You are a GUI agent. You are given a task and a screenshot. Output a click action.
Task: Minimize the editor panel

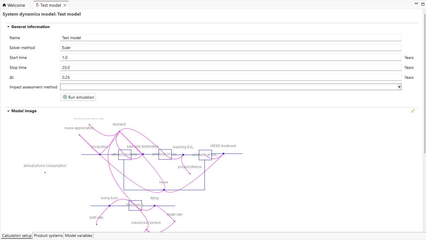pos(416,4)
